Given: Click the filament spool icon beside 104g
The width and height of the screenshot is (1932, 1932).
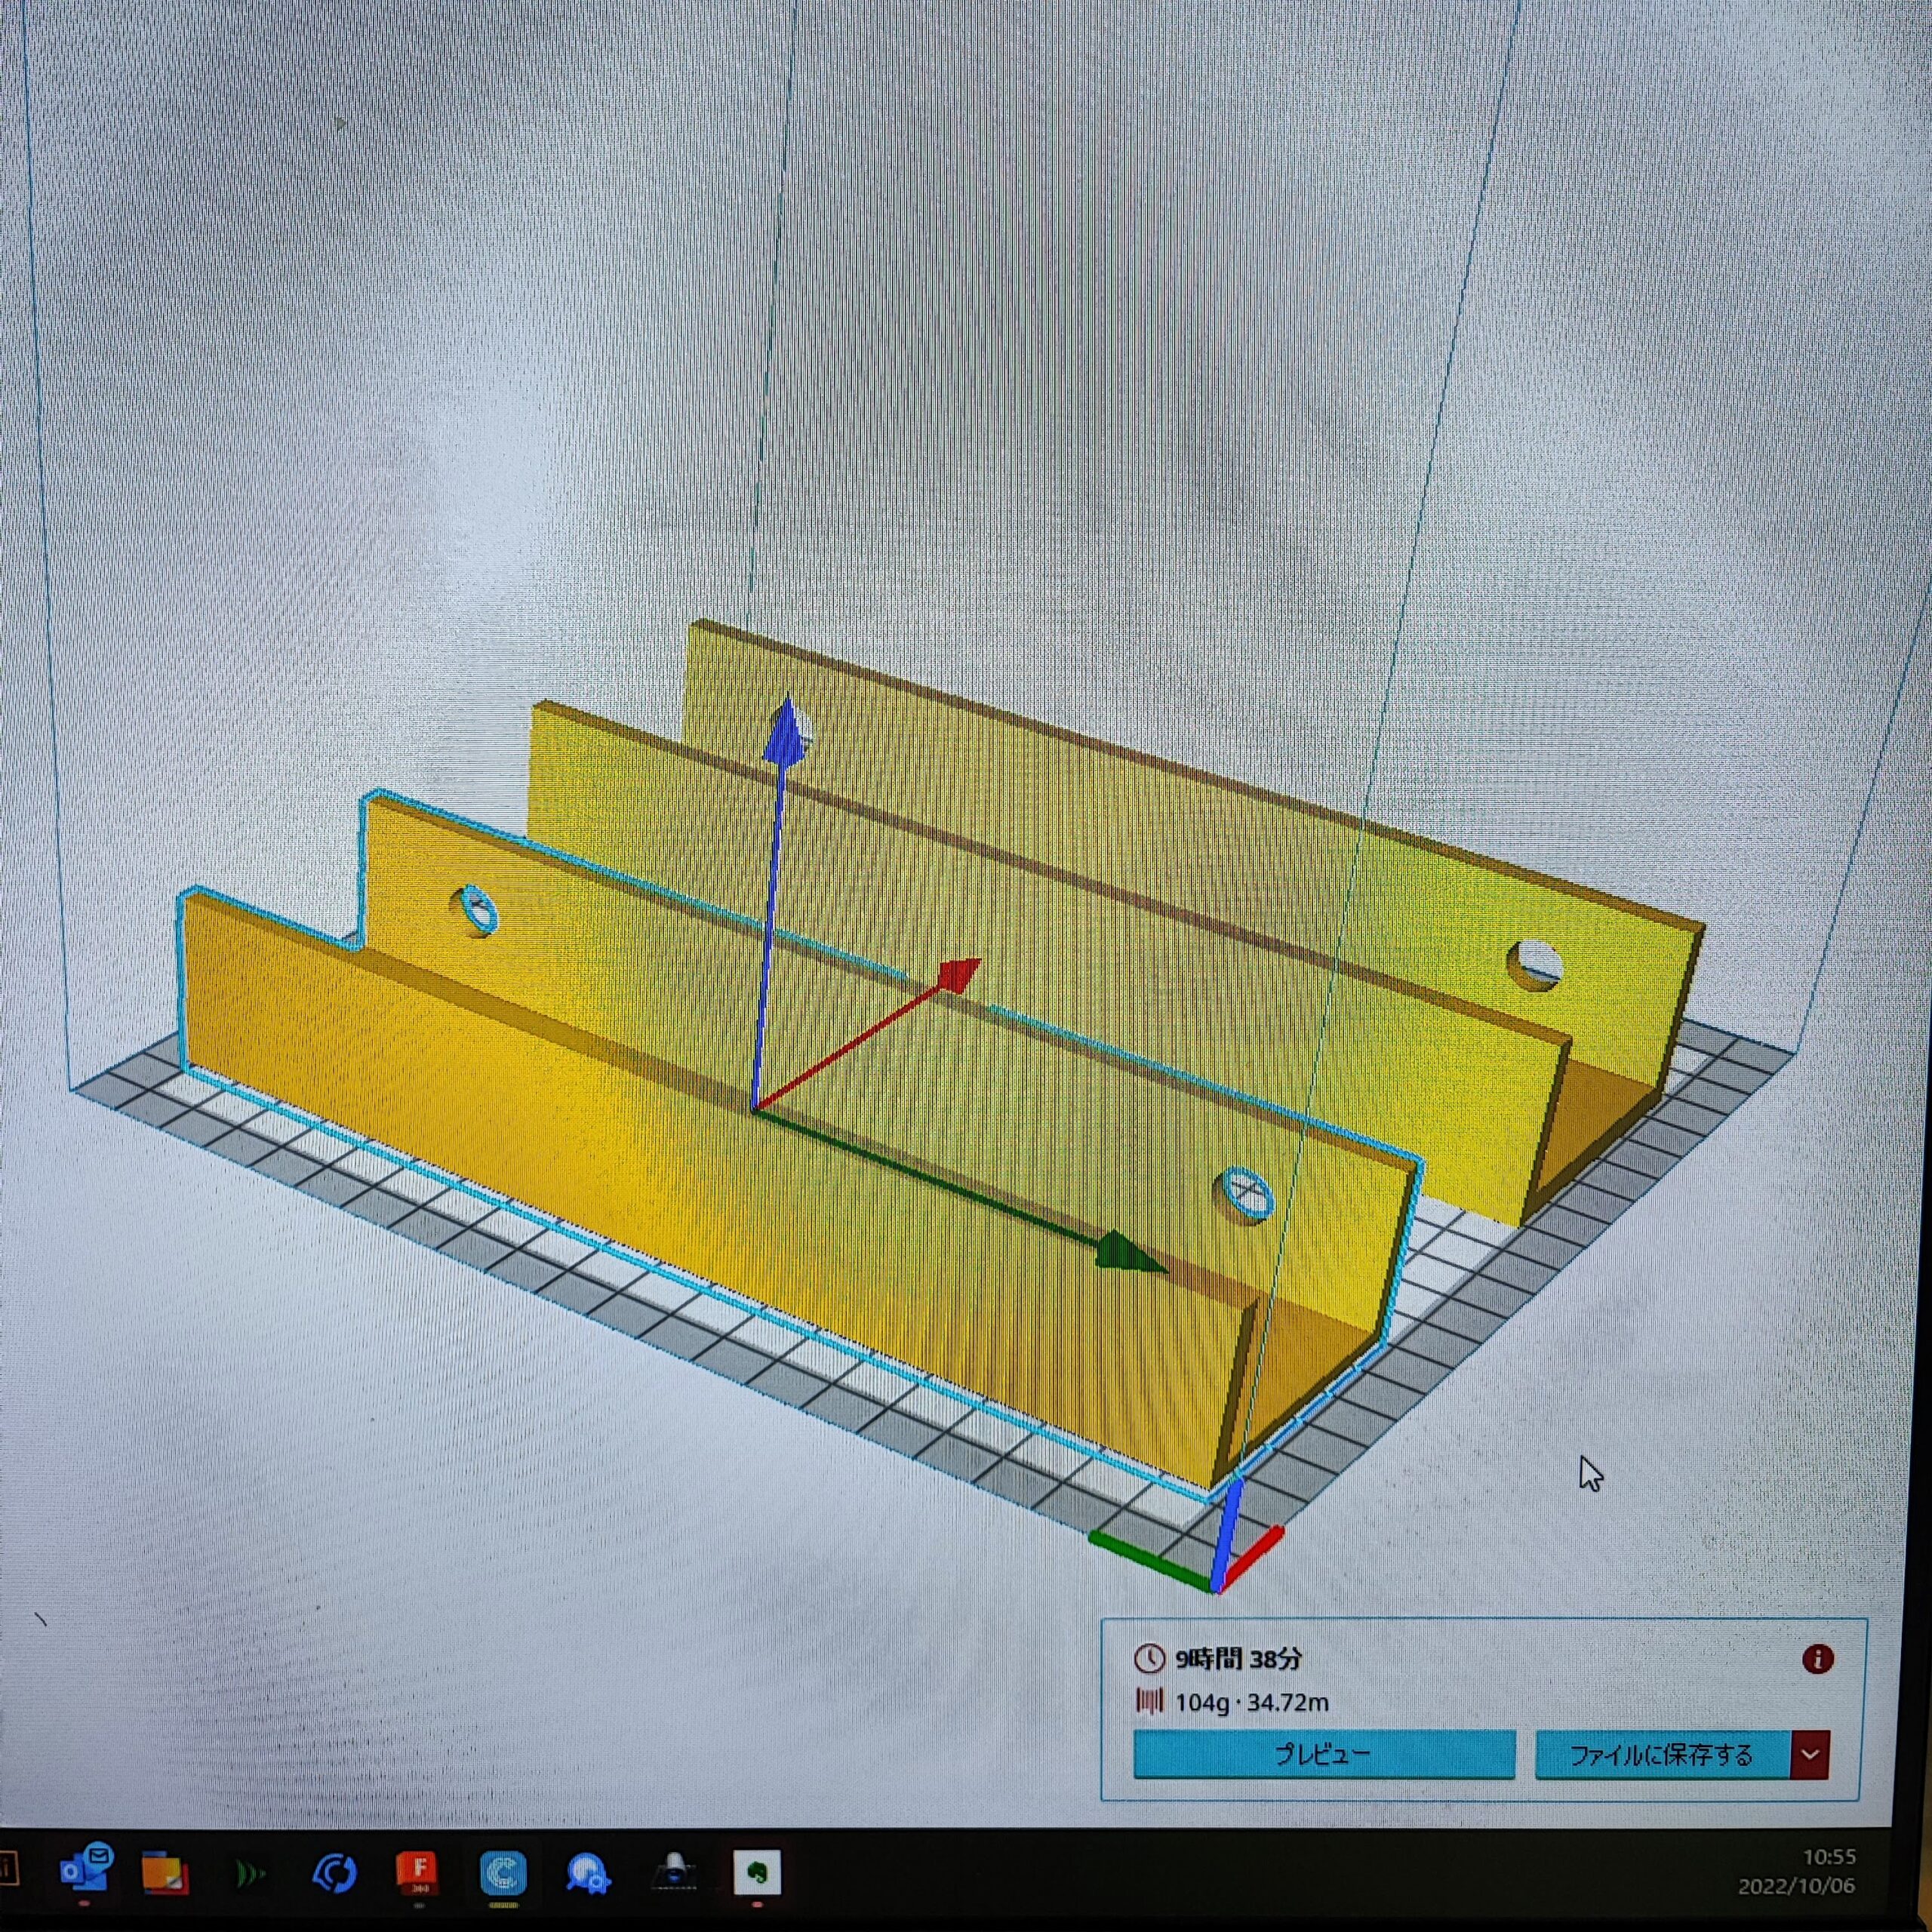Looking at the screenshot, I should 1149,1701.
